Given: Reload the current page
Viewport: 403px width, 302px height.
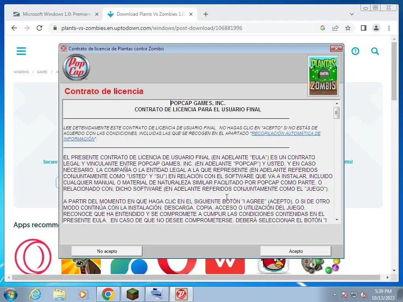Looking at the screenshot, I should [x=39, y=28].
